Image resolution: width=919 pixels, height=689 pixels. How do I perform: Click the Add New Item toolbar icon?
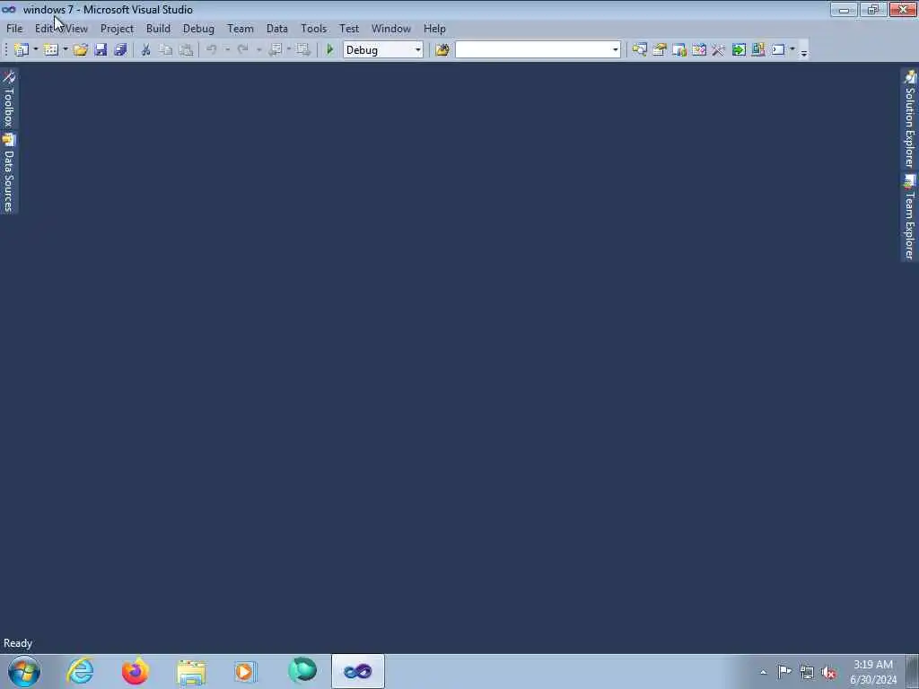pyautogui.click(x=51, y=50)
